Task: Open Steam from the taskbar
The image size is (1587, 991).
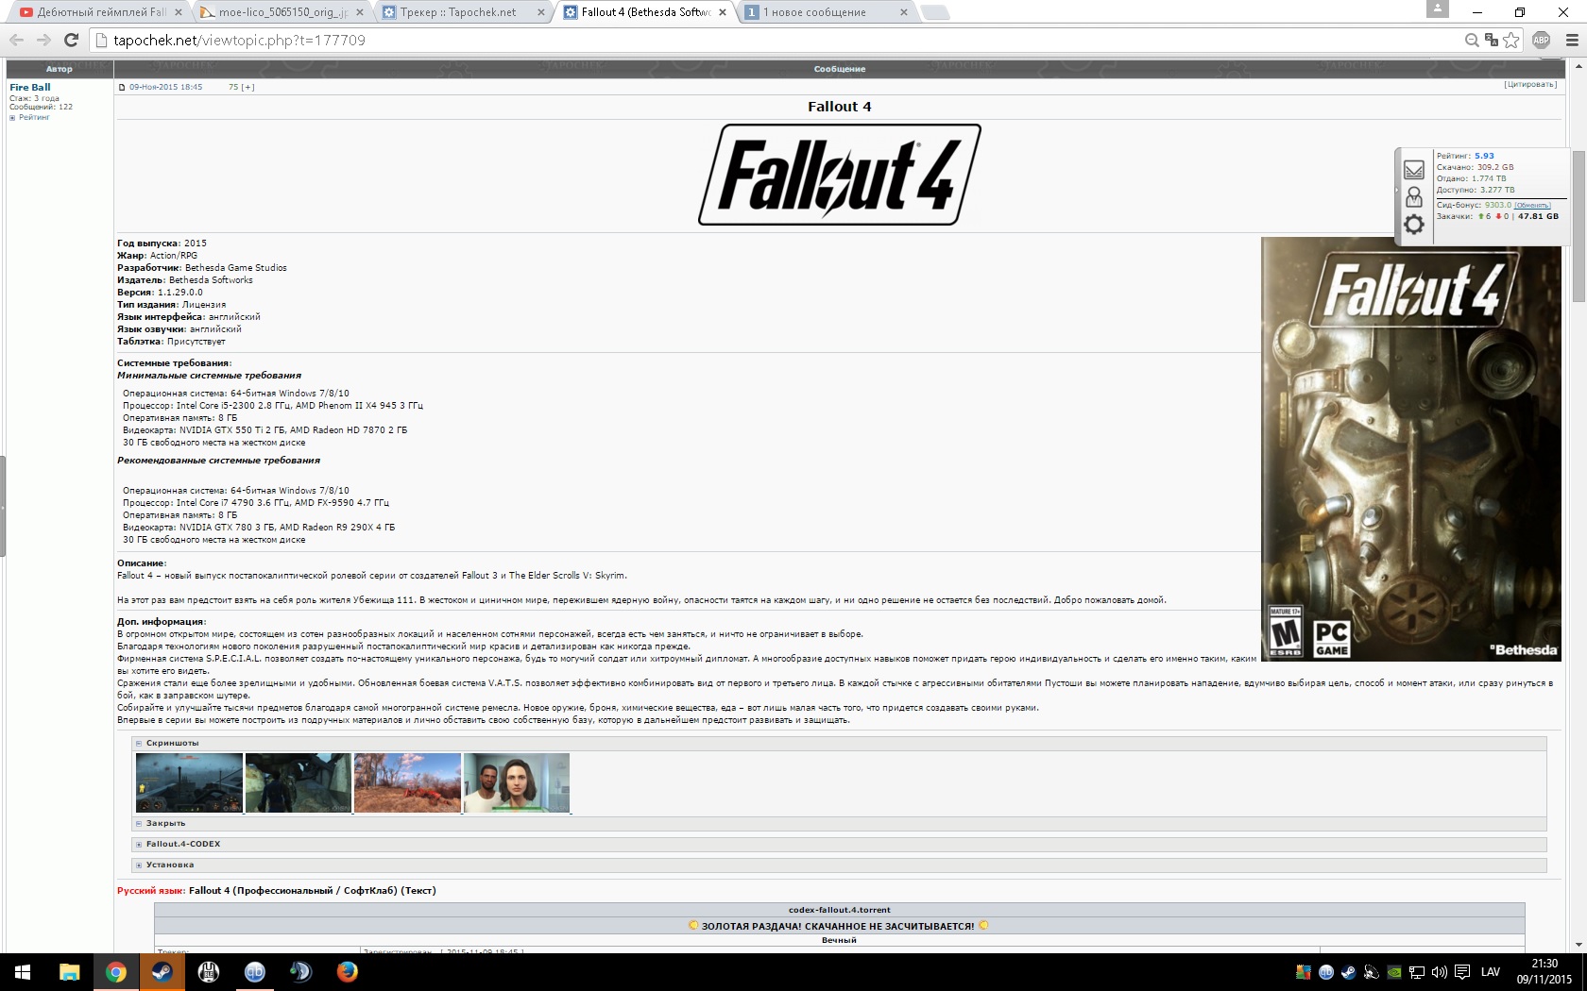Action: coord(162,972)
